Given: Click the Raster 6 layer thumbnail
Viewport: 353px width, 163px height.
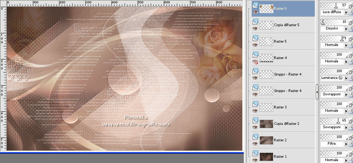Looking at the screenshot, I should point(266,9).
